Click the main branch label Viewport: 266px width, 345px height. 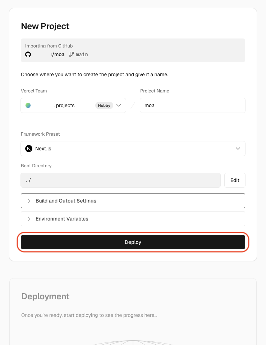pos(82,54)
